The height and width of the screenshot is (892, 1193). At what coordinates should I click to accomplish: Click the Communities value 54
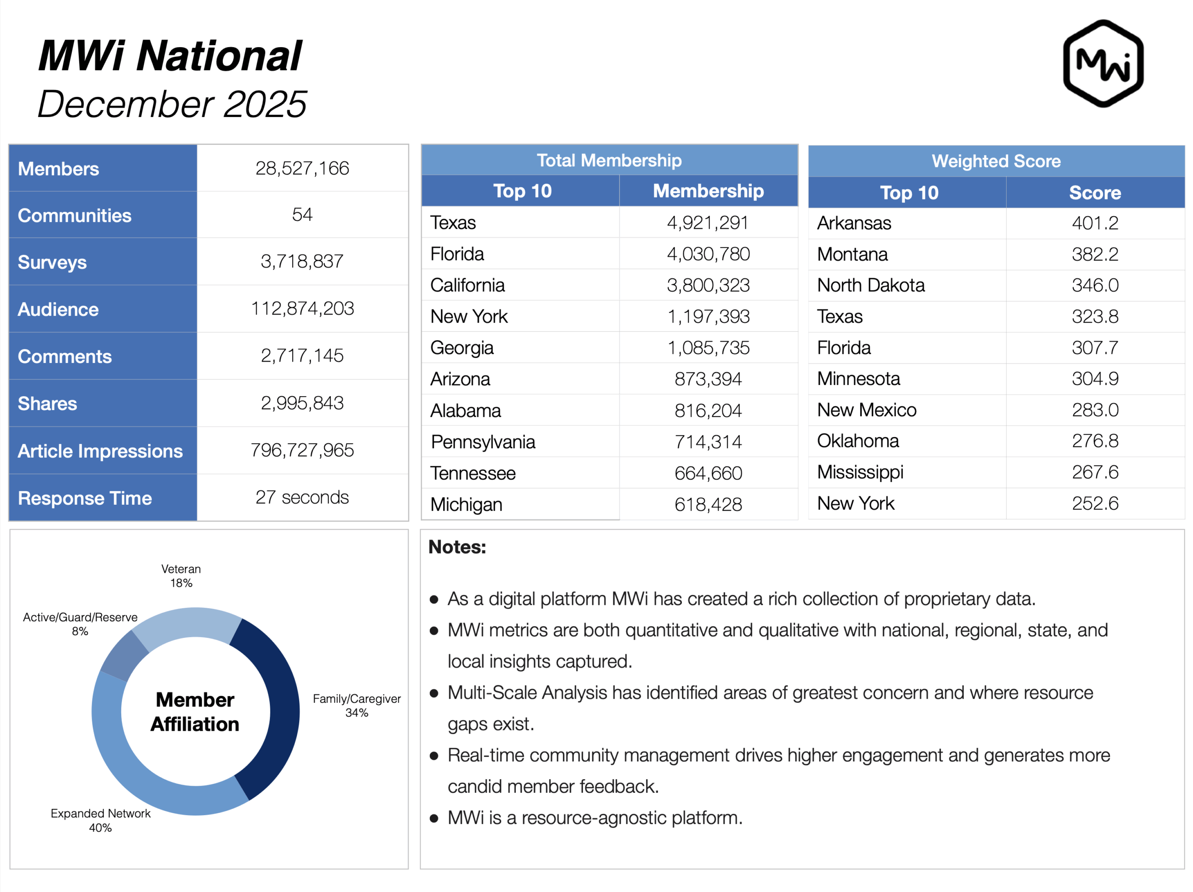click(302, 215)
